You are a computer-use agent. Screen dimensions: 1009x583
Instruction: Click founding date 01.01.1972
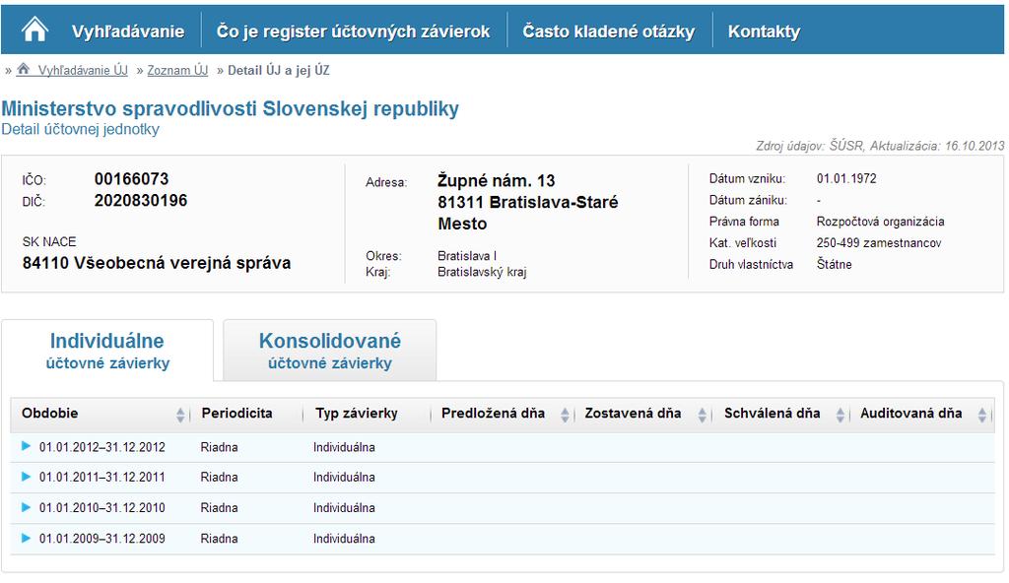tap(846, 179)
